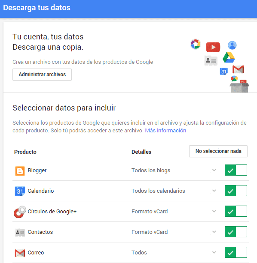Click the Contactos product name
Screen dimensions: 257x263
(40, 232)
